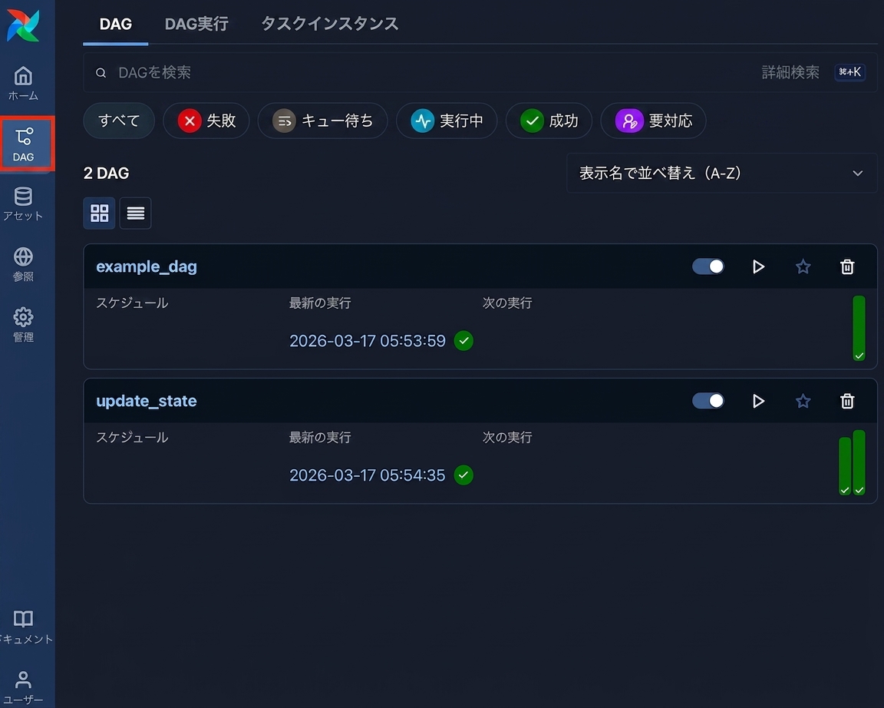Screen dimensions: 884x708
Task: Filter DAGs by Needs Review (要対応)
Action: [x=654, y=121]
